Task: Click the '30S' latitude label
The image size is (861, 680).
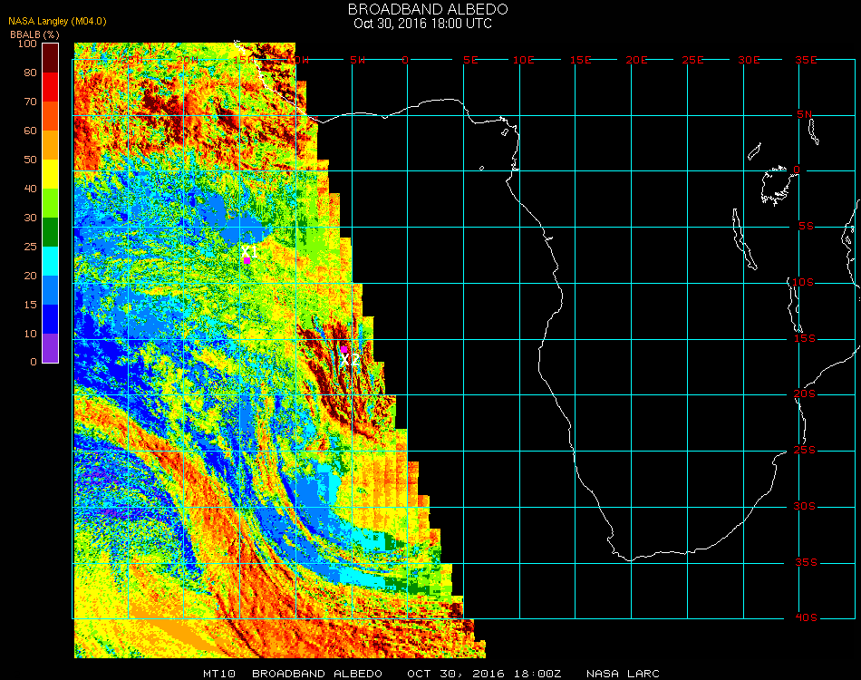Action: coord(805,507)
